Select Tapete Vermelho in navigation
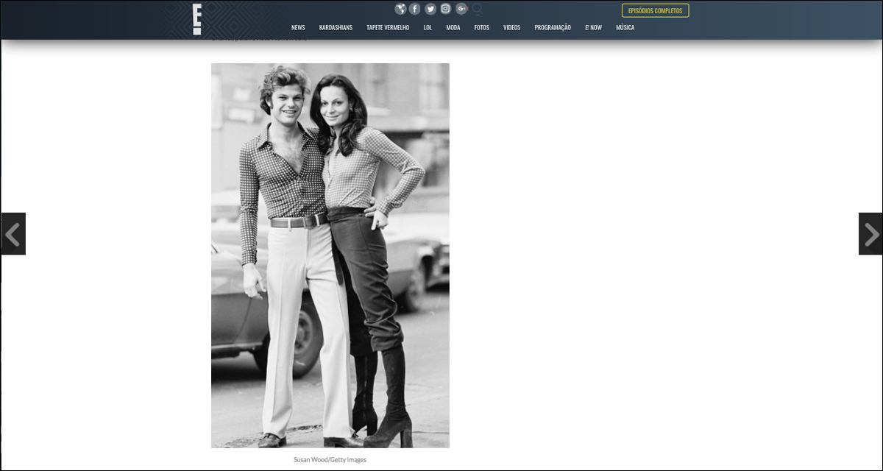Screen dimensions: 883x471 tap(388, 28)
